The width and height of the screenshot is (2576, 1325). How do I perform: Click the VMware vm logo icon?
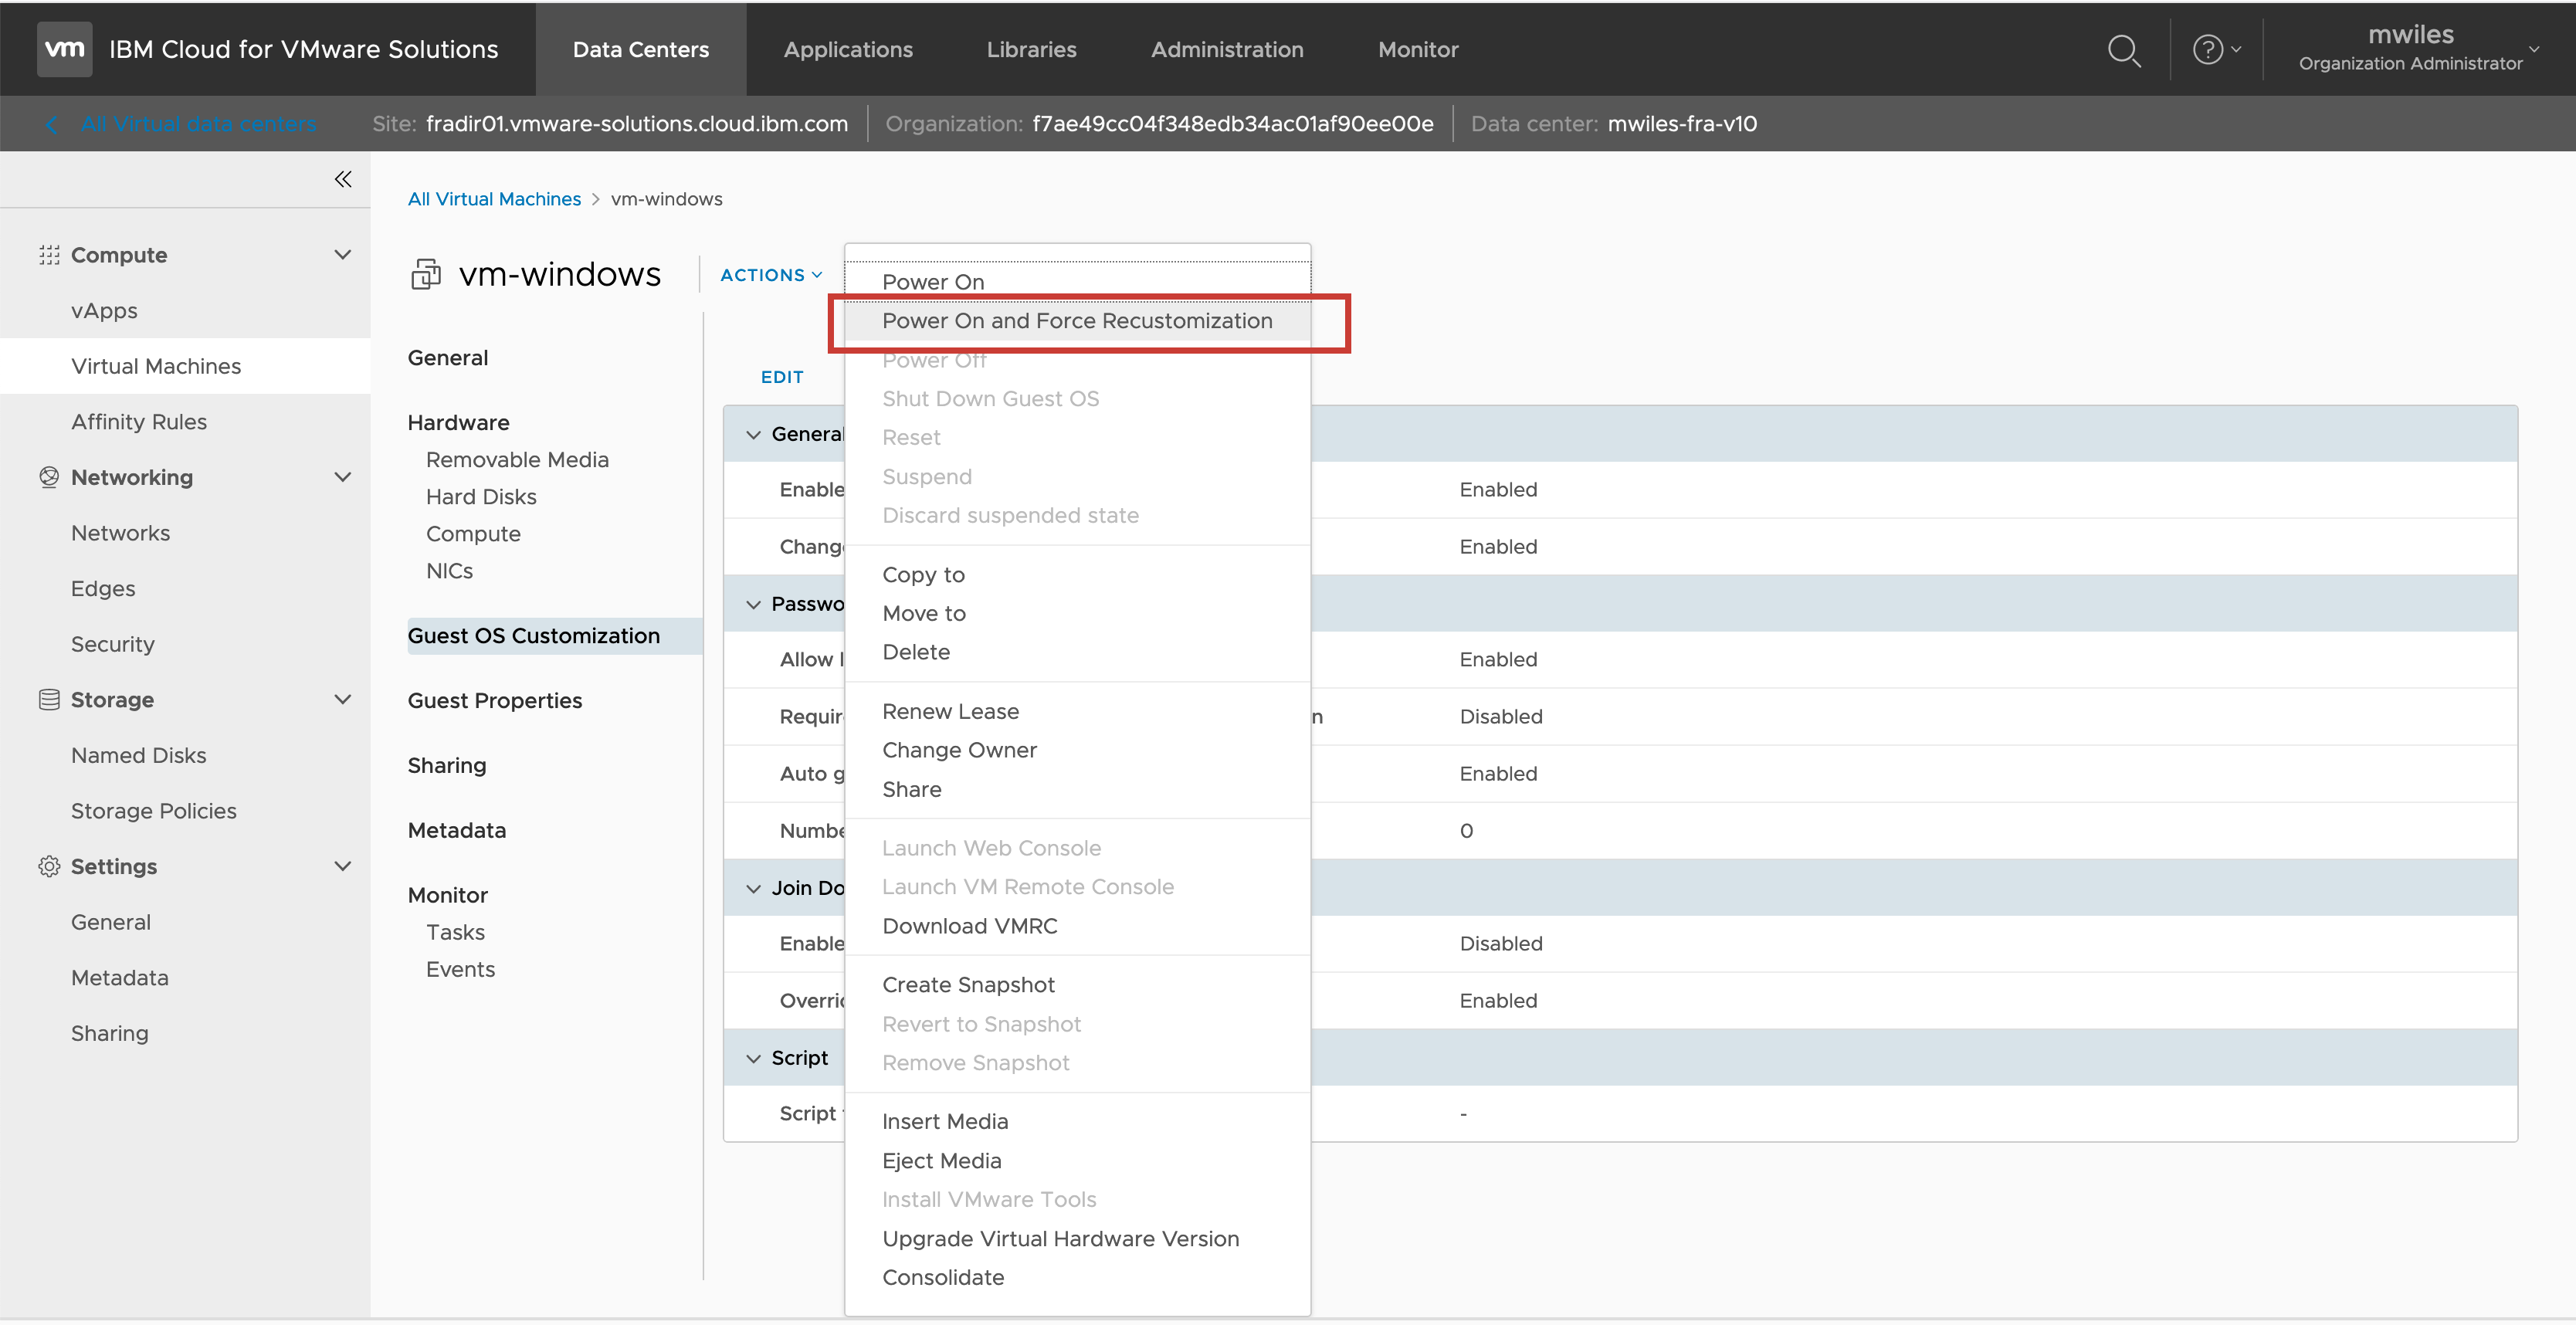tap(64, 49)
